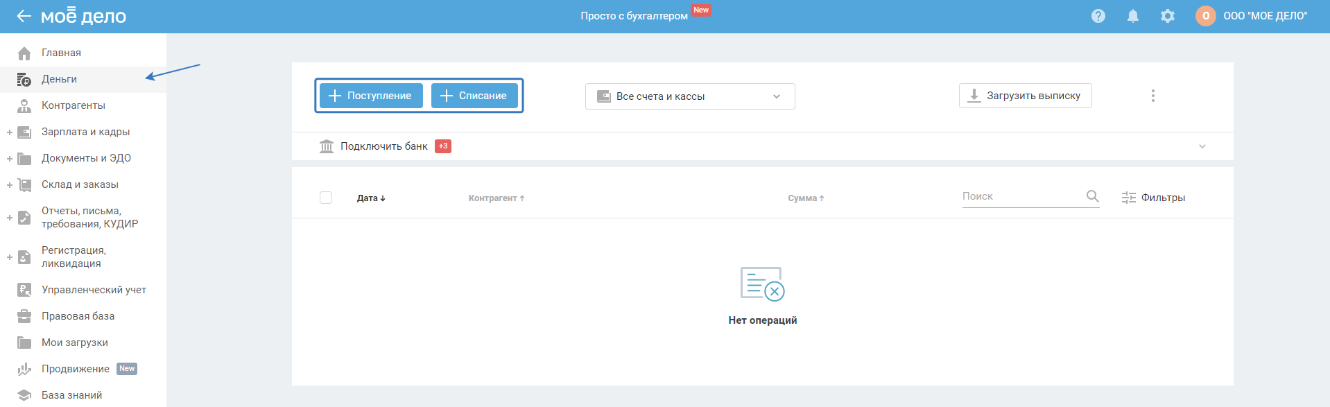The height and width of the screenshot is (407, 1330).
Task: Click the Правовая база briefcase icon
Action: point(24,317)
